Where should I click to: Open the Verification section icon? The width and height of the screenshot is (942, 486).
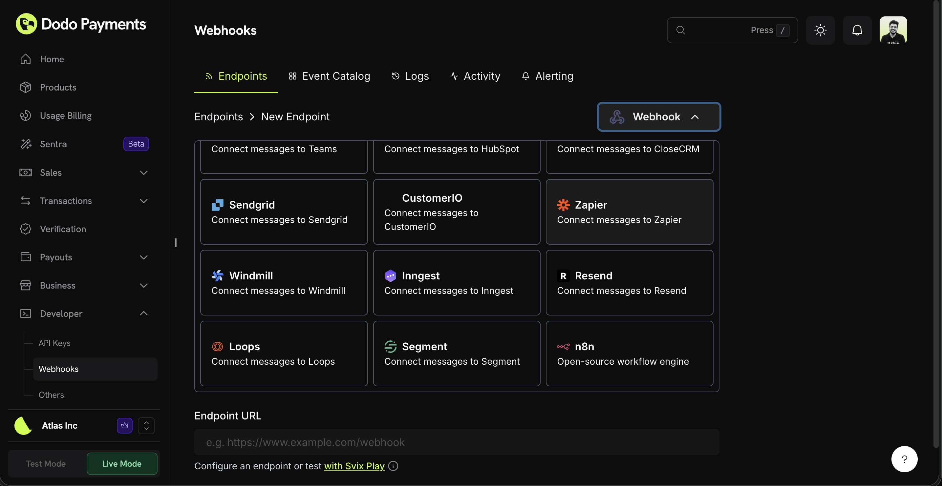[x=25, y=229]
